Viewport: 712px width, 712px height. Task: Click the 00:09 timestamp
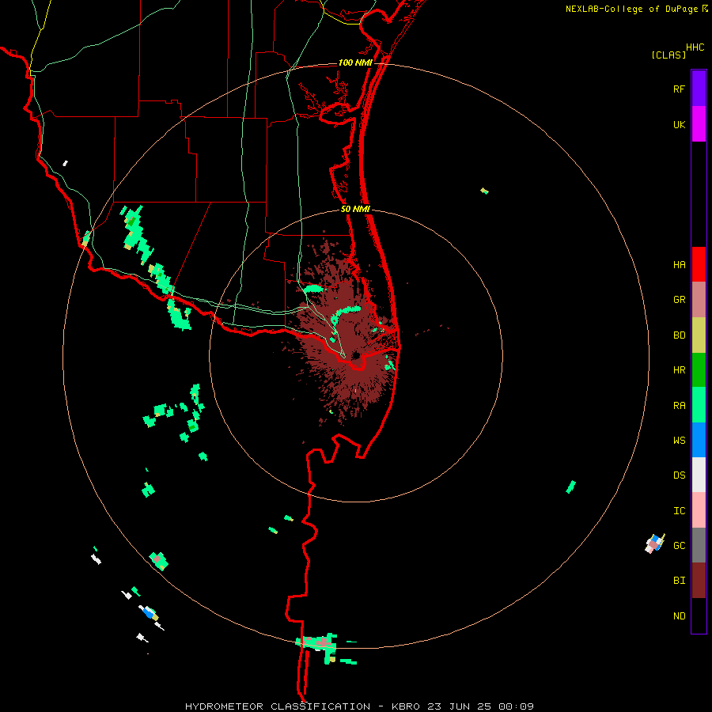click(516, 706)
